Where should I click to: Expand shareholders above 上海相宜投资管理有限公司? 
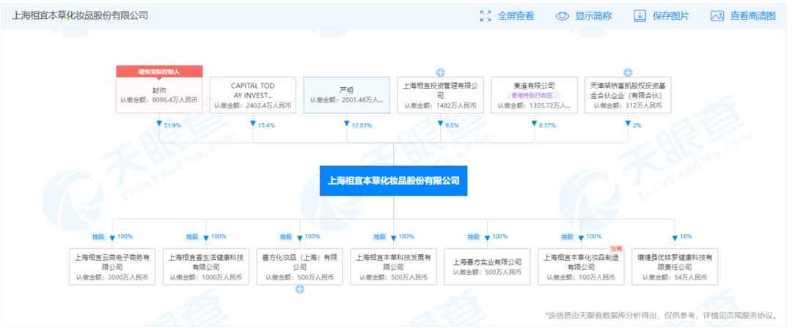(x=441, y=72)
